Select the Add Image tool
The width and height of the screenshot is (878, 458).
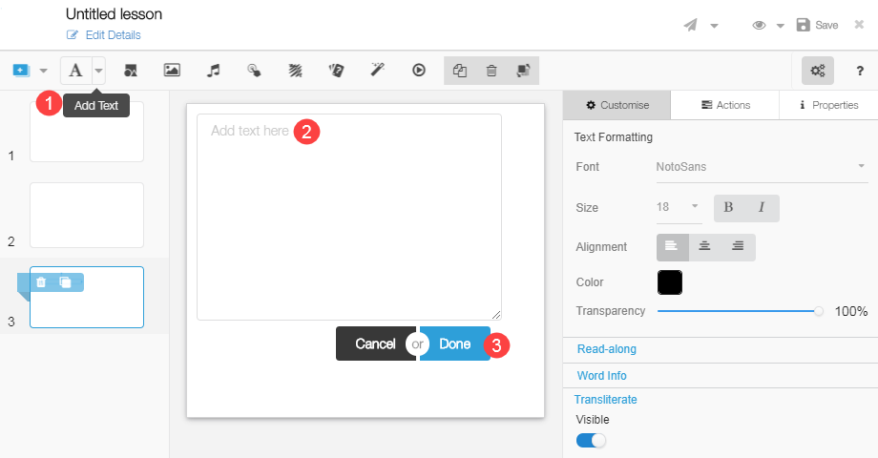[172, 71]
